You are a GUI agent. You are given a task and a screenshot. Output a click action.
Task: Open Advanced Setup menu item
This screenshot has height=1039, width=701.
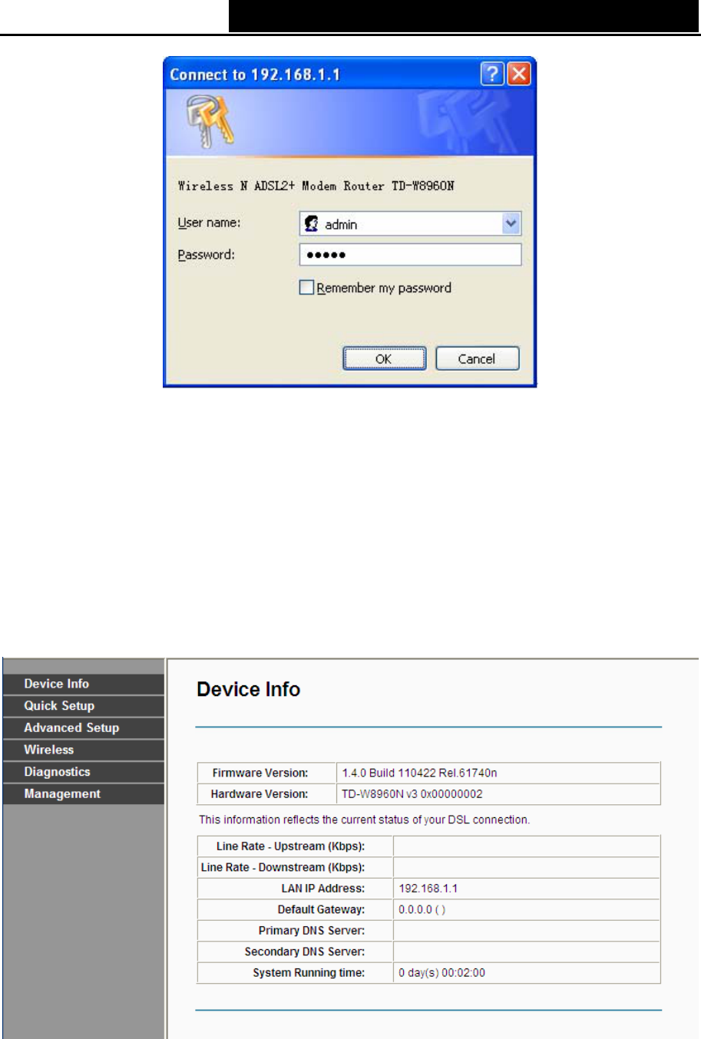pyautogui.click(x=84, y=727)
